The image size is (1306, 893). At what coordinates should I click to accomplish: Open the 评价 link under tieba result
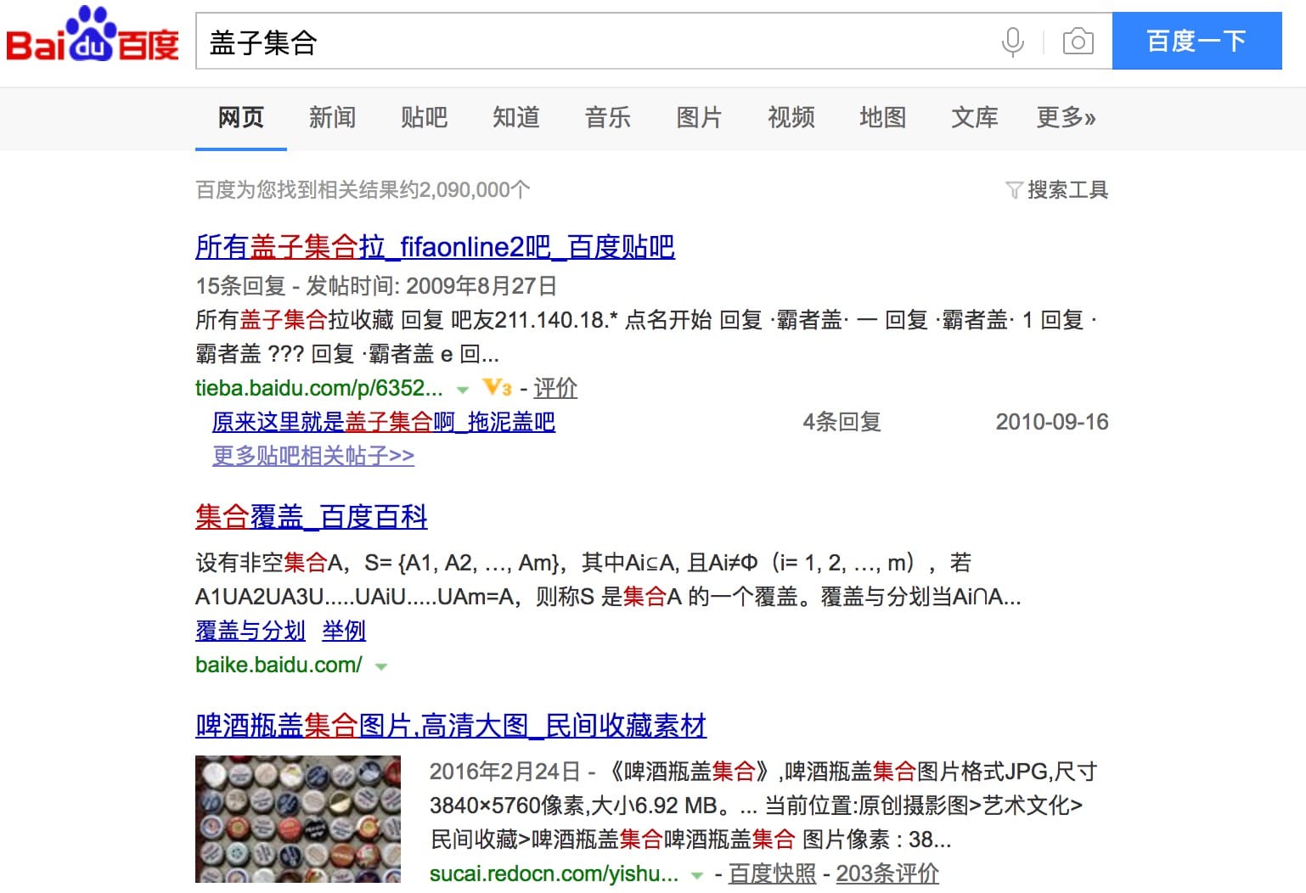pyautogui.click(x=555, y=388)
